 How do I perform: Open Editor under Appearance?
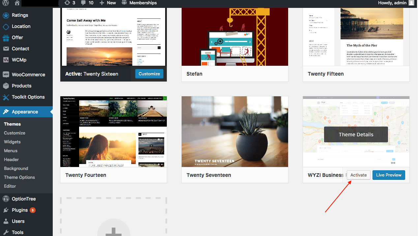tap(10, 186)
